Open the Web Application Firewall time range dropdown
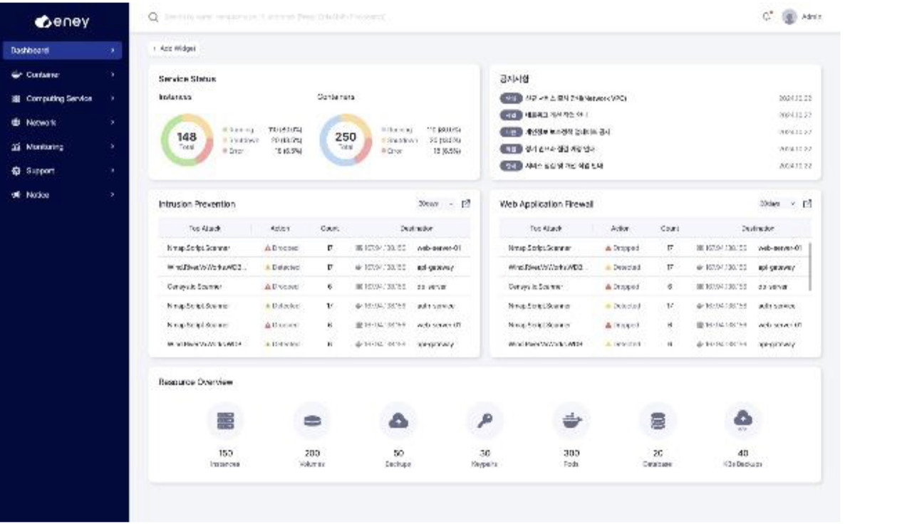The height and width of the screenshot is (529, 912). click(777, 204)
